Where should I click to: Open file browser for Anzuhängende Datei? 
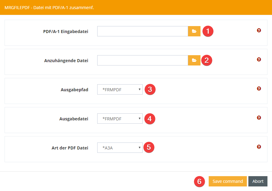point(194,60)
